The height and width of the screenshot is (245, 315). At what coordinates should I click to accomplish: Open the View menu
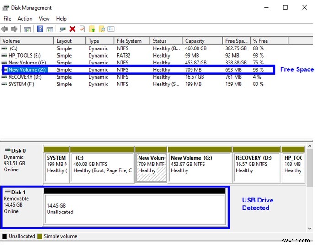tap(44, 19)
